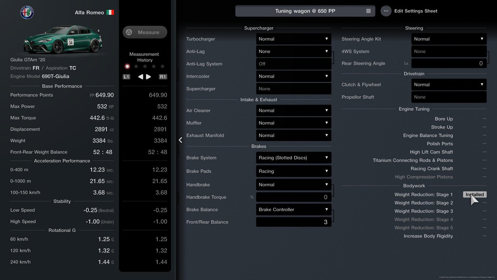497x280 pixels.
Task: Click the R1 shoulder button icon
Action: (x=163, y=77)
